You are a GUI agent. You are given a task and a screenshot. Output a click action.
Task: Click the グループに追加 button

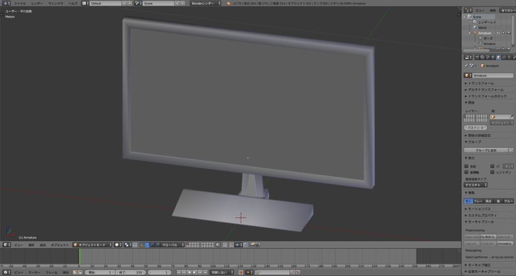[486, 150]
